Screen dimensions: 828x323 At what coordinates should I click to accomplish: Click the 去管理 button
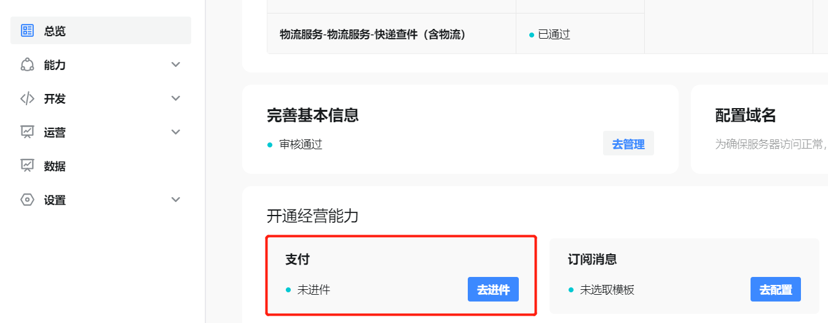[628, 144]
